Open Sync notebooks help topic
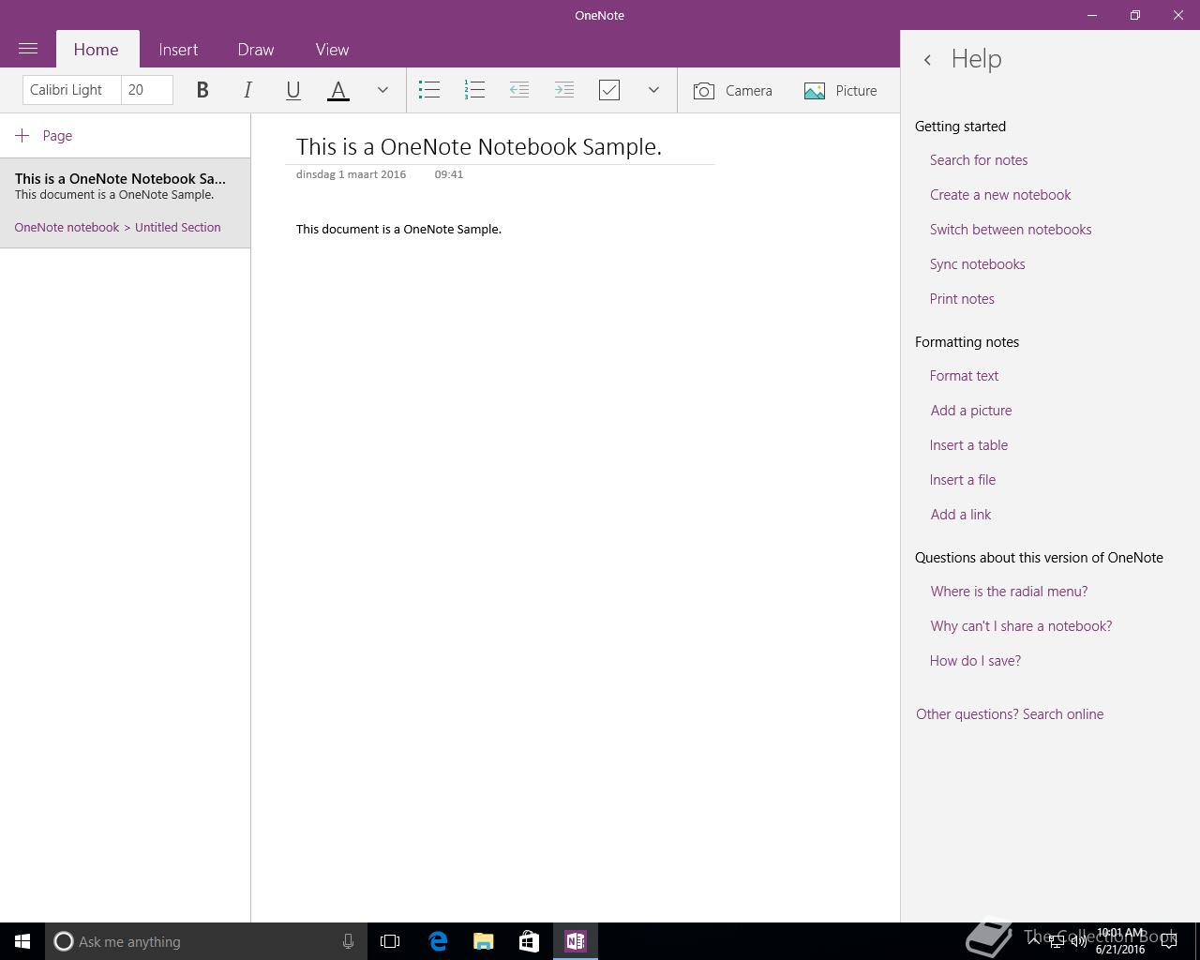1200x960 pixels. (978, 264)
